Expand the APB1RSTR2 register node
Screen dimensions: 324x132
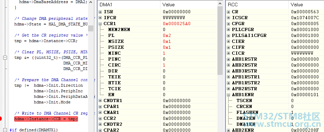[228, 83]
